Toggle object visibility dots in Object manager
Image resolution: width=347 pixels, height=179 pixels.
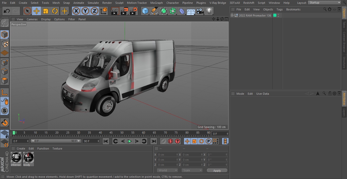point(278,15)
